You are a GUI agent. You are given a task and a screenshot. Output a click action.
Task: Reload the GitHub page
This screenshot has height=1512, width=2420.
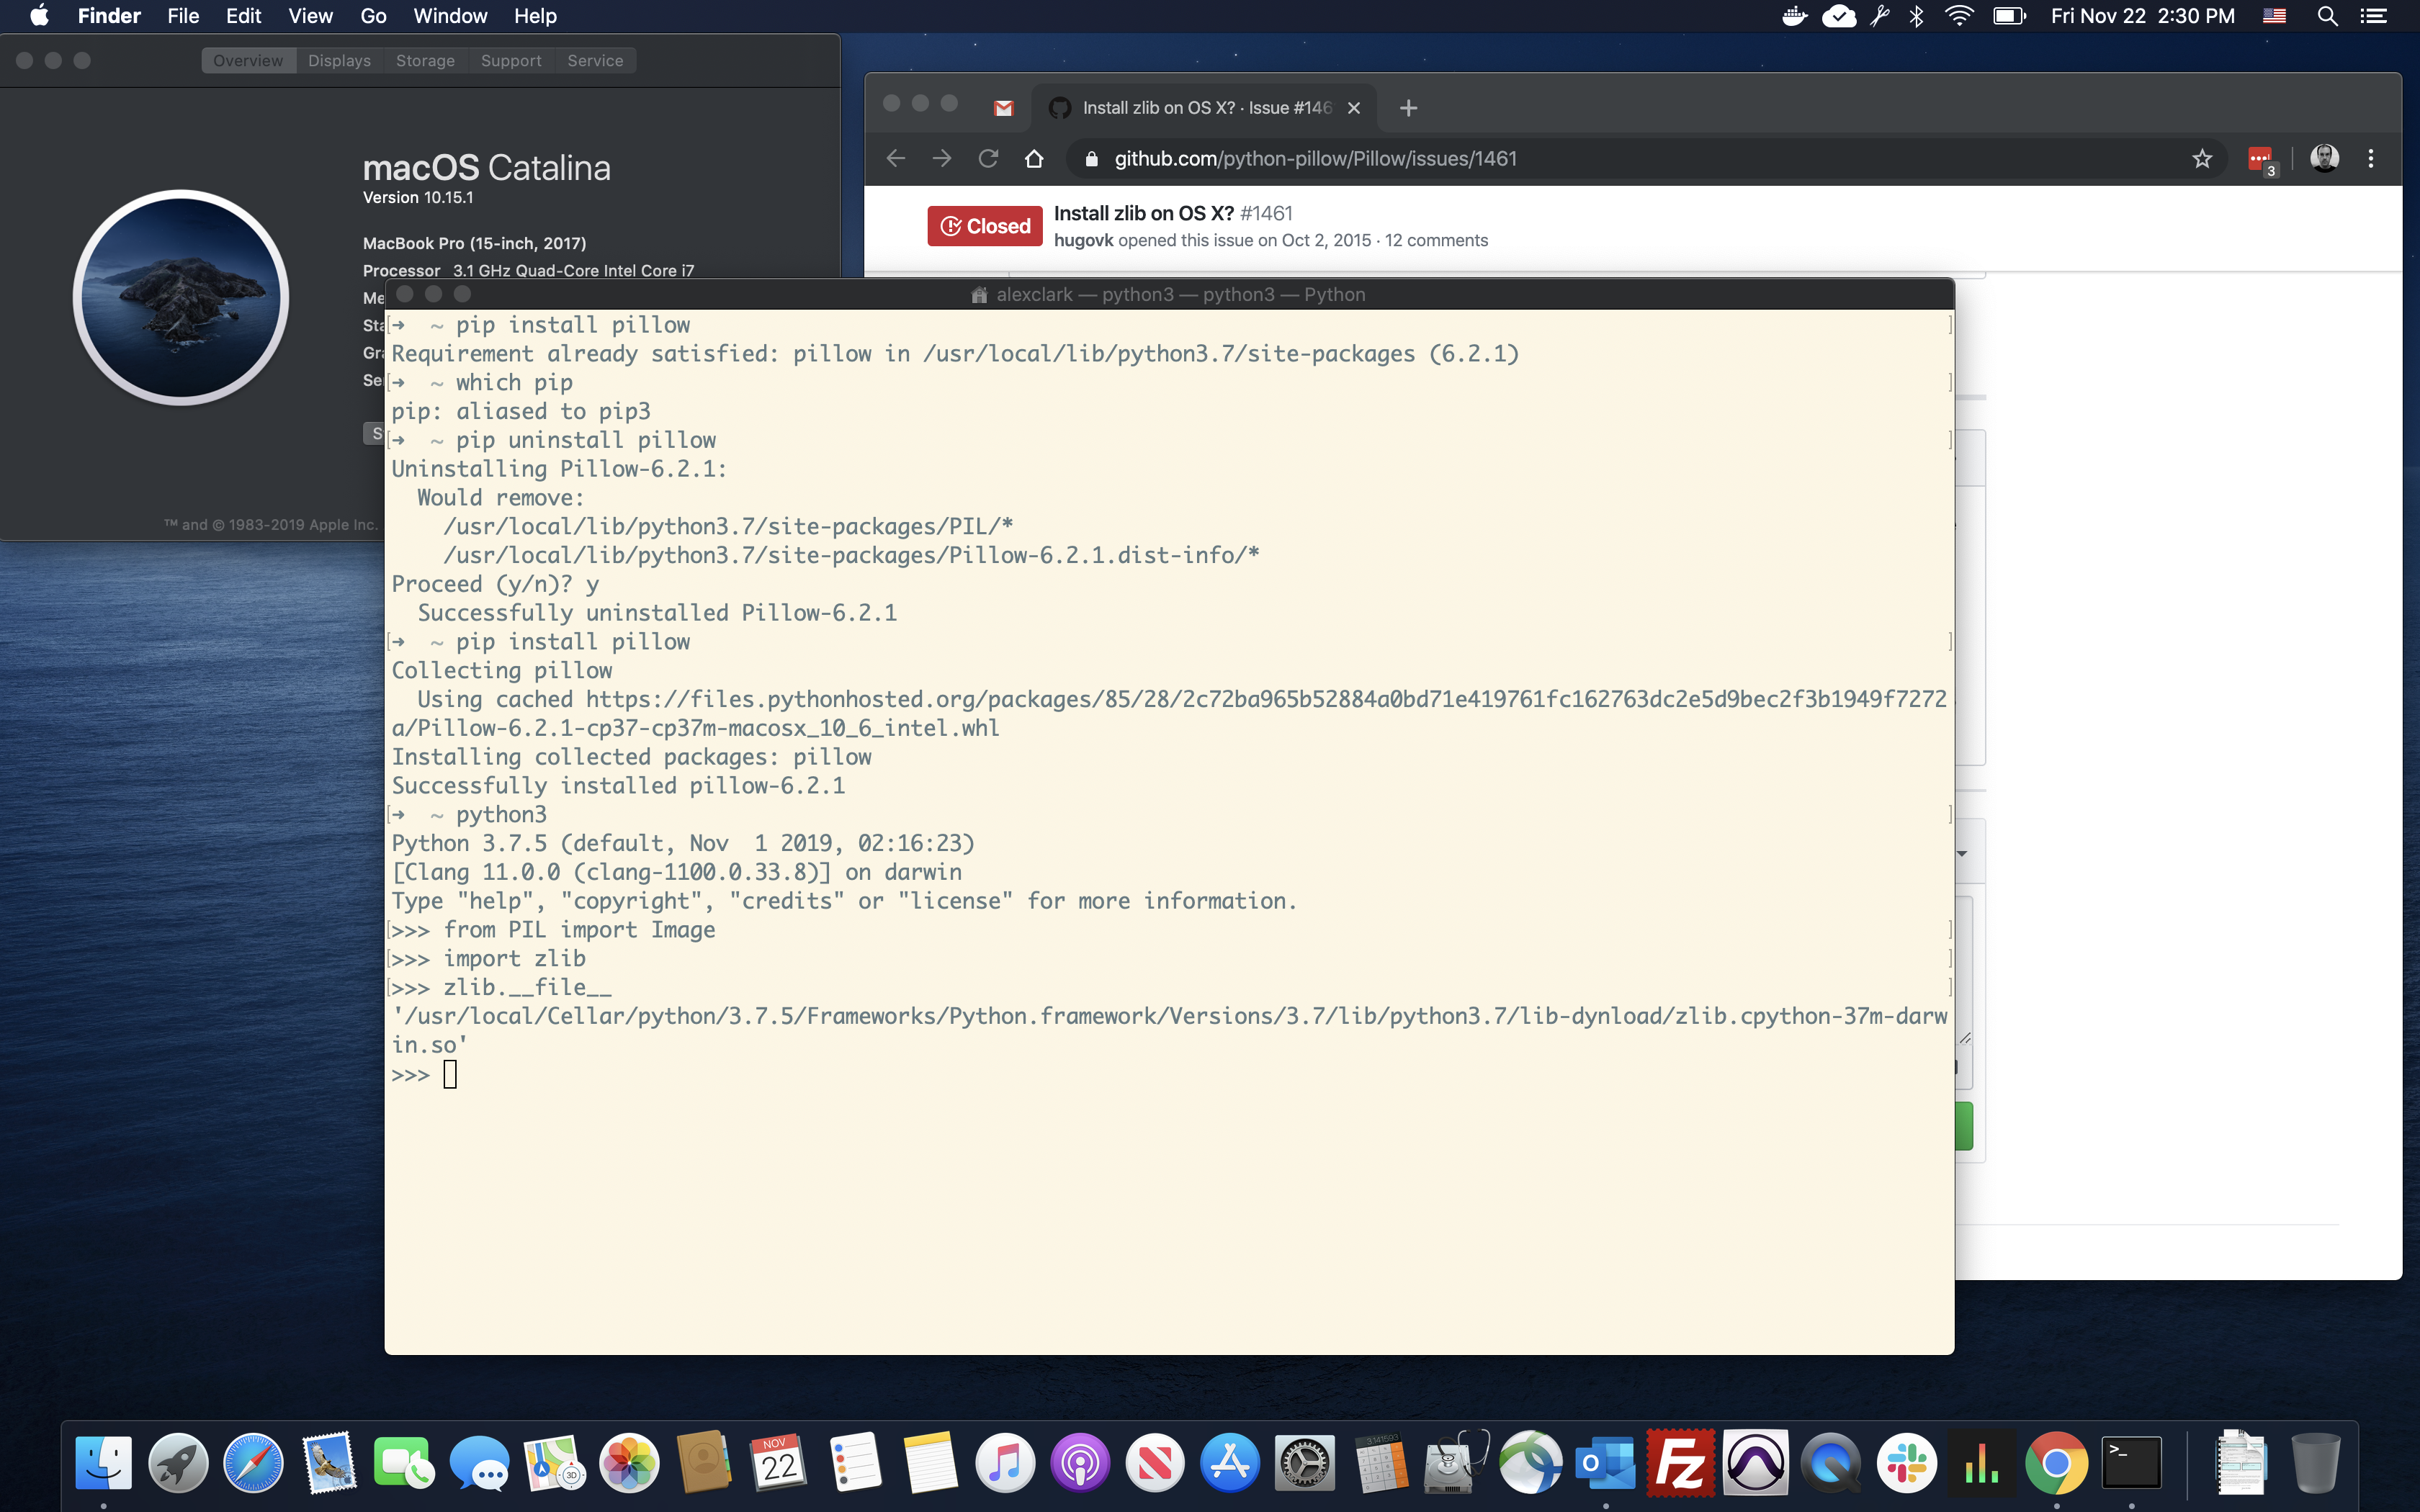(x=988, y=159)
